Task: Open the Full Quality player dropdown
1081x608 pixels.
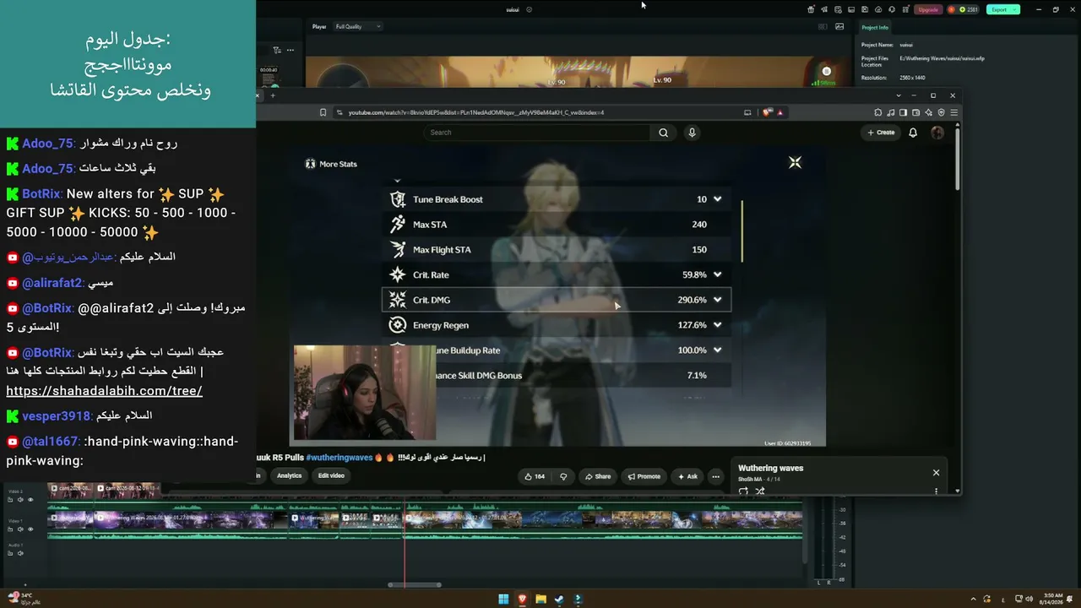Action: (358, 26)
